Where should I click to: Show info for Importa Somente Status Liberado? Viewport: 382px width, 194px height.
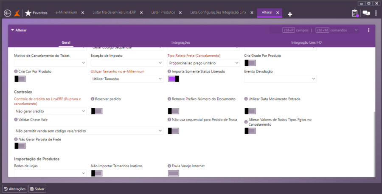coord(169,71)
